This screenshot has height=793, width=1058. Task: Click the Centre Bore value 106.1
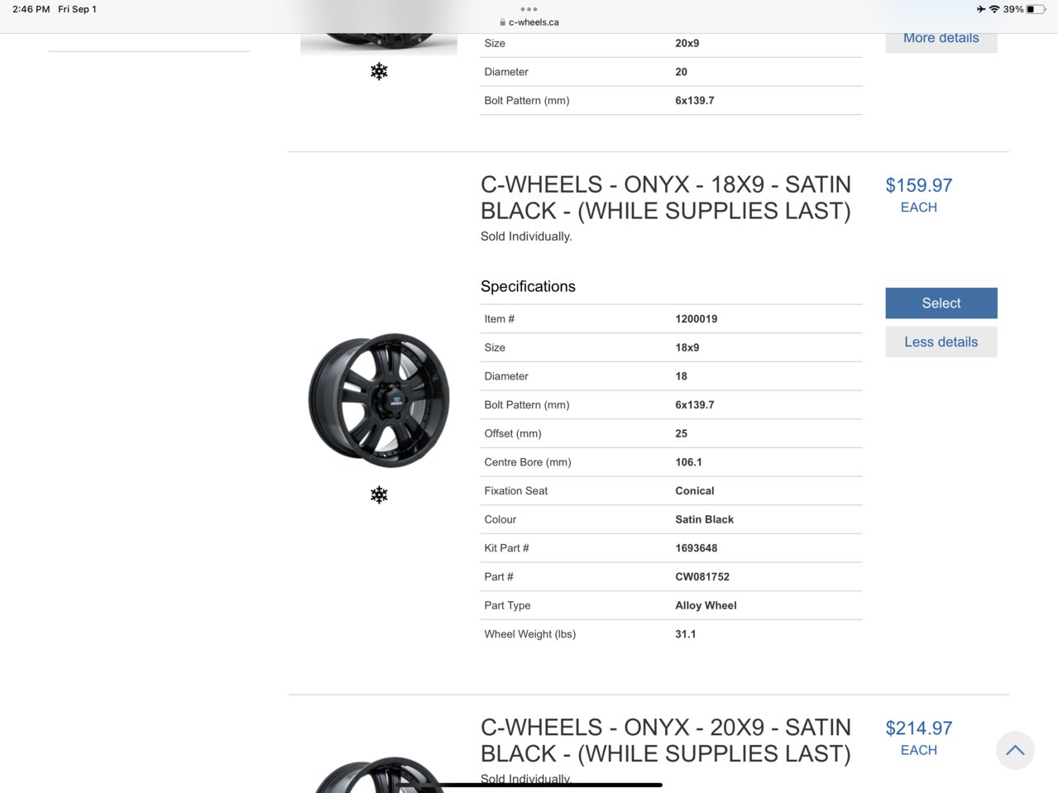[x=688, y=461]
